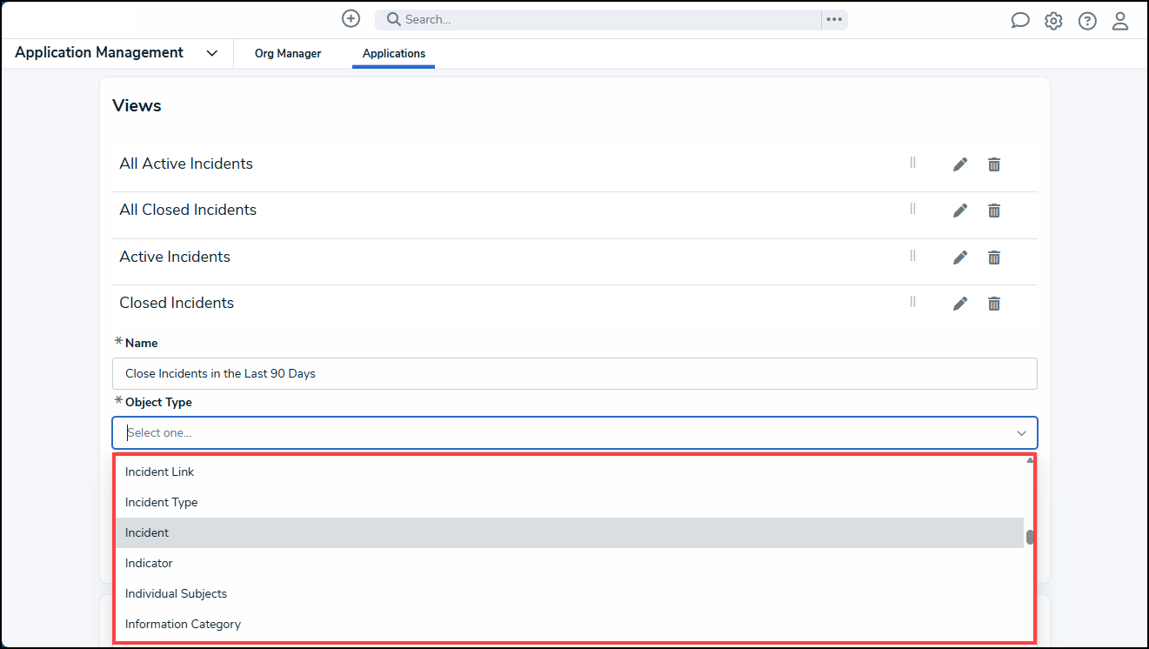Viewport: 1149px width, 649px height.
Task: Select Indicator option
Action: click(570, 563)
